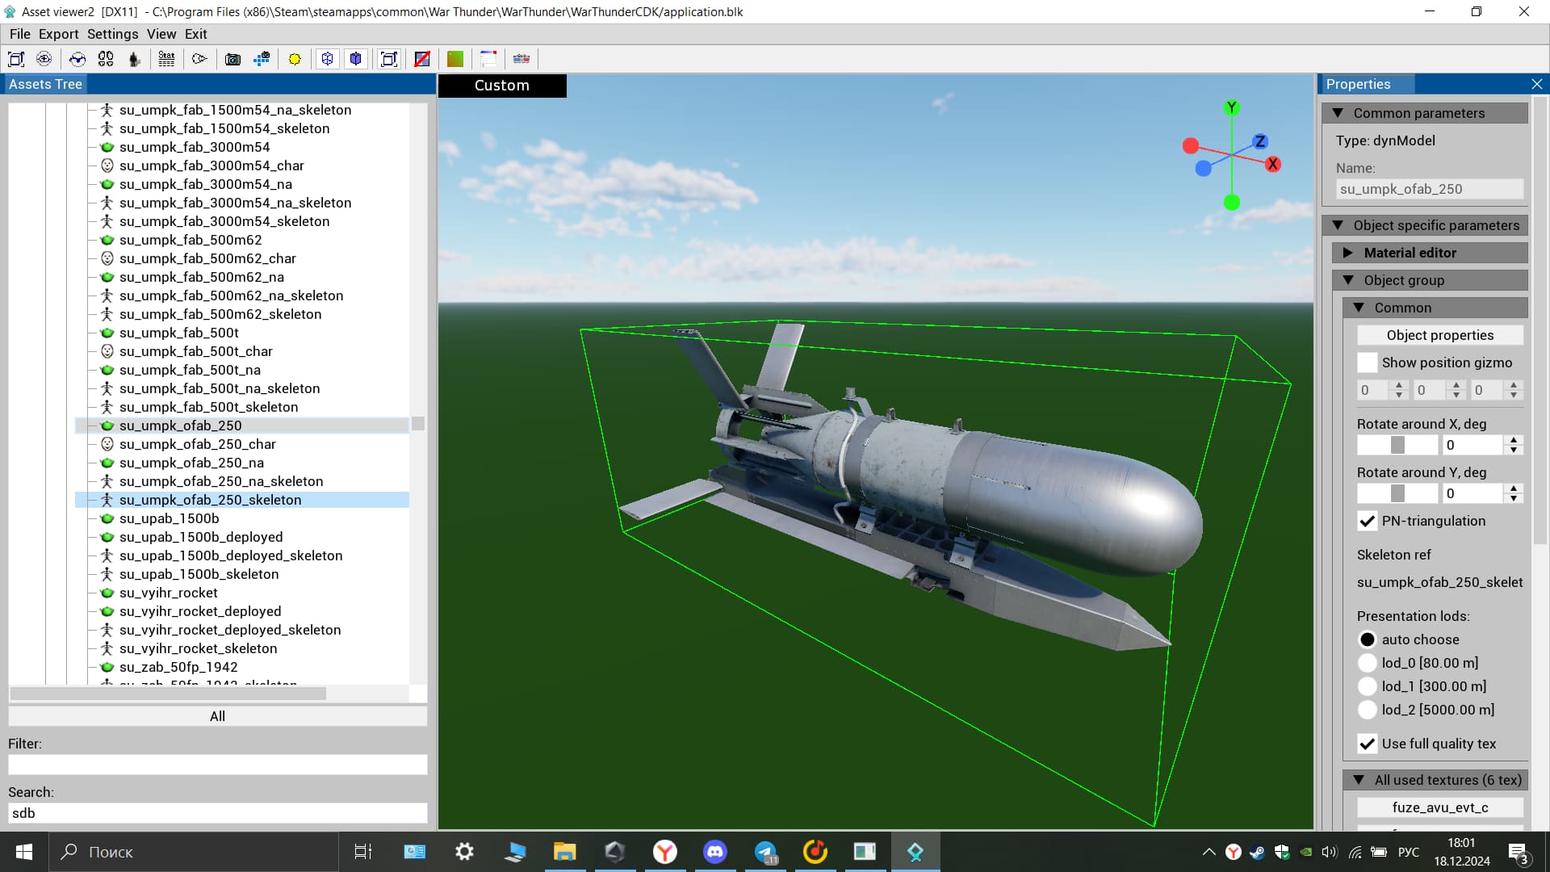Collapse Object specific parameters section
The image size is (1550, 872).
pyautogui.click(x=1425, y=225)
